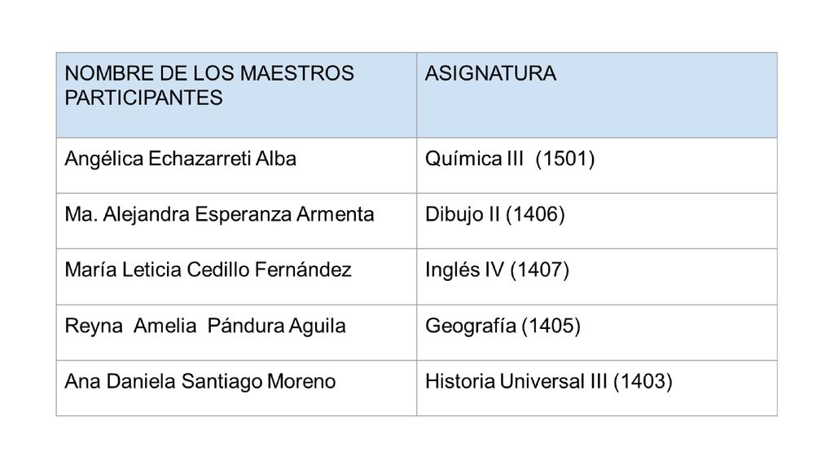Click the course code (1405)
This screenshot has width=834, height=469.
pyautogui.click(x=551, y=326)
